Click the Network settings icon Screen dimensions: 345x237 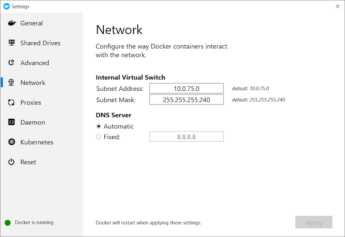(11, 83)
